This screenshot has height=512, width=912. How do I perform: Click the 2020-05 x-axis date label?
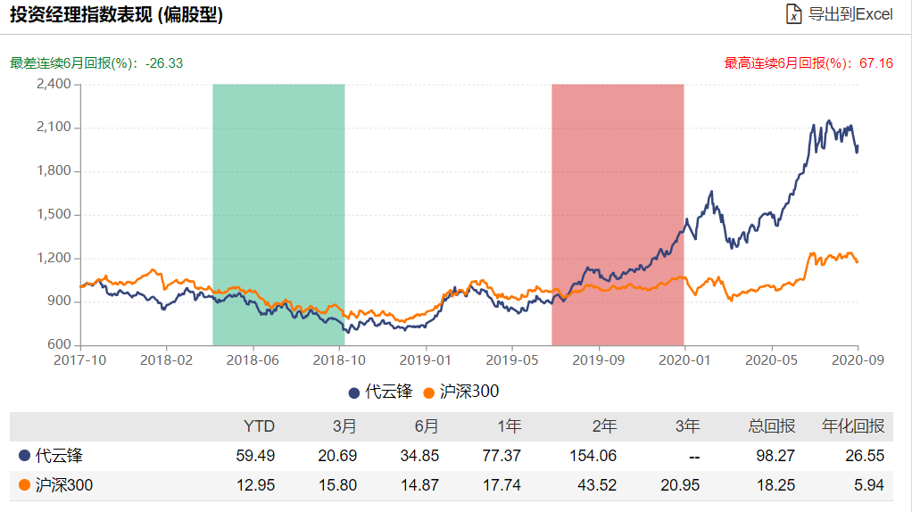(x=771, y=360)
